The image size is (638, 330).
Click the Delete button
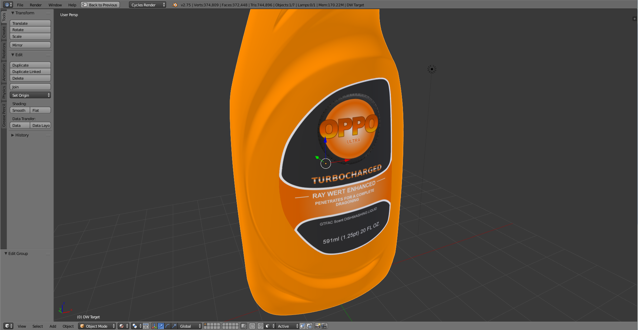(30, 78)
